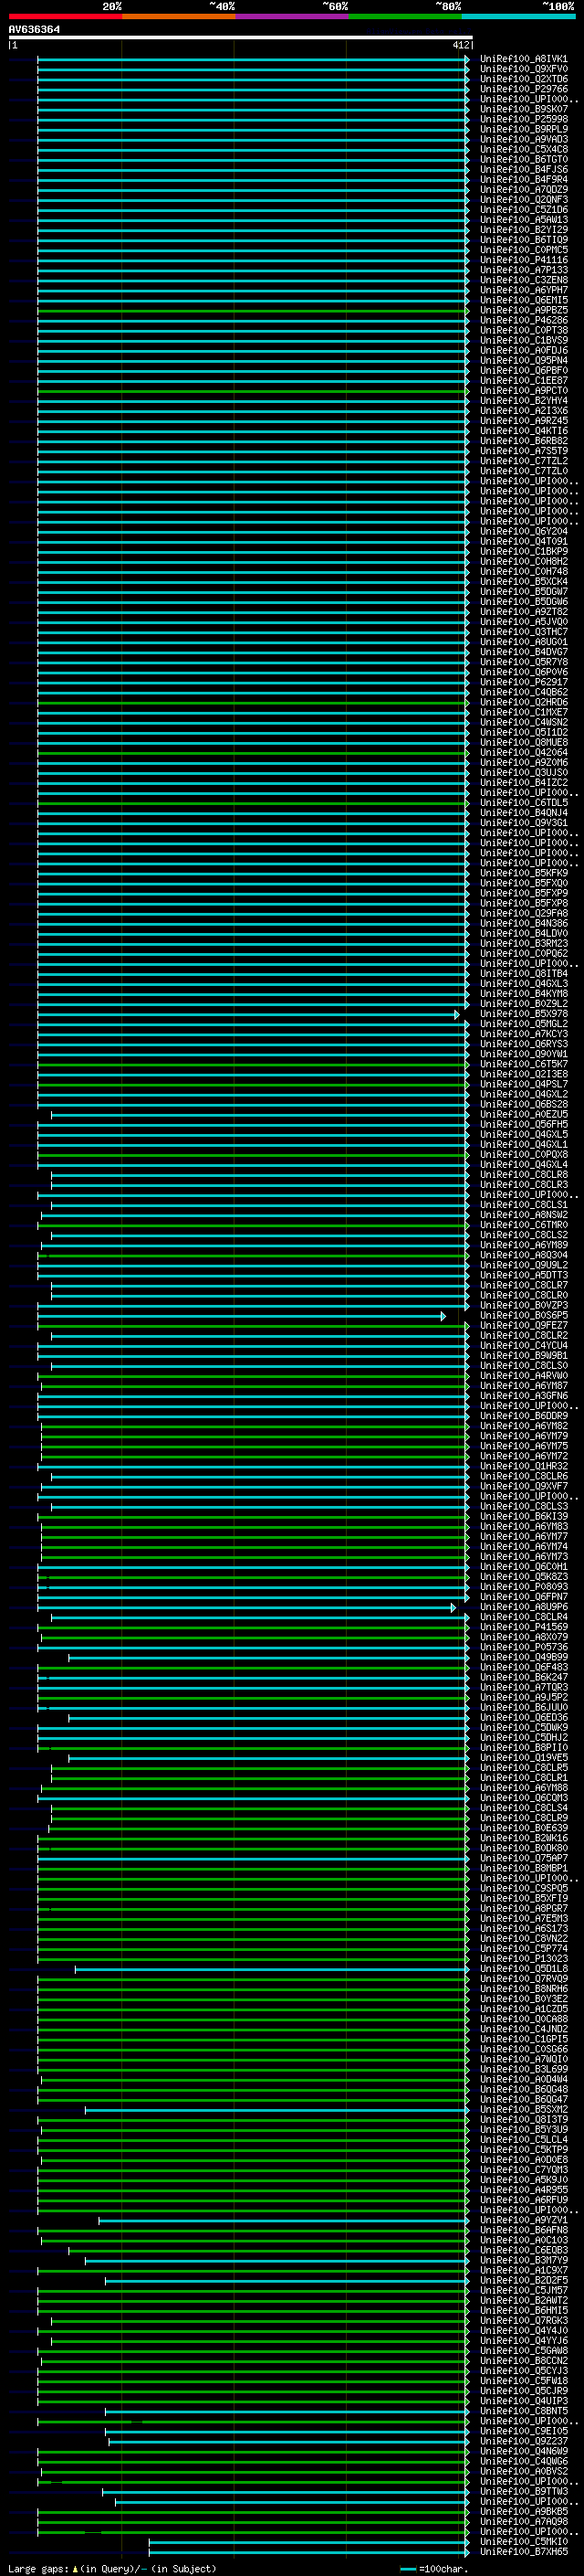The width and height of the screenshot is (584, 2576).
Task: Select the query name AV636364
Action: tap(34, 29)
